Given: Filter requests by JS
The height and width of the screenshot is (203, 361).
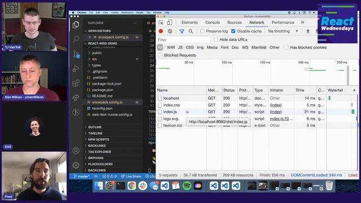Looking at the screenshot, I should point(180,47).
